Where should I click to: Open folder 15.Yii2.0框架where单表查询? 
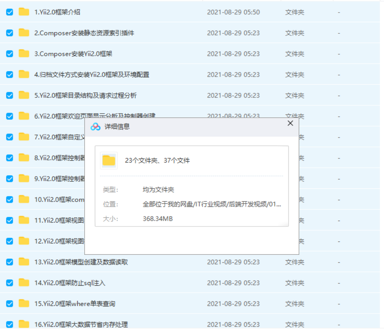pos(75,304)
